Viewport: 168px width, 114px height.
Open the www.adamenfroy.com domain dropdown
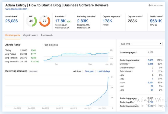17,9
